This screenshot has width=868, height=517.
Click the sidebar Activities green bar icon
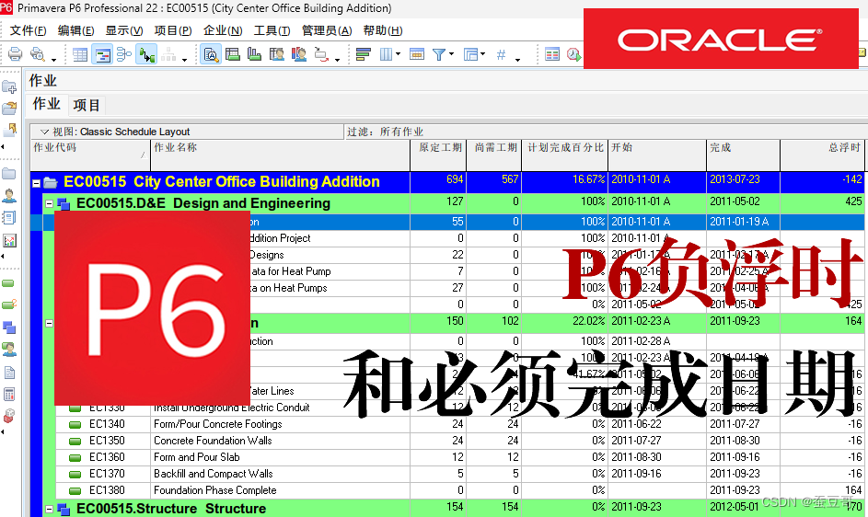tap(8, 283)
